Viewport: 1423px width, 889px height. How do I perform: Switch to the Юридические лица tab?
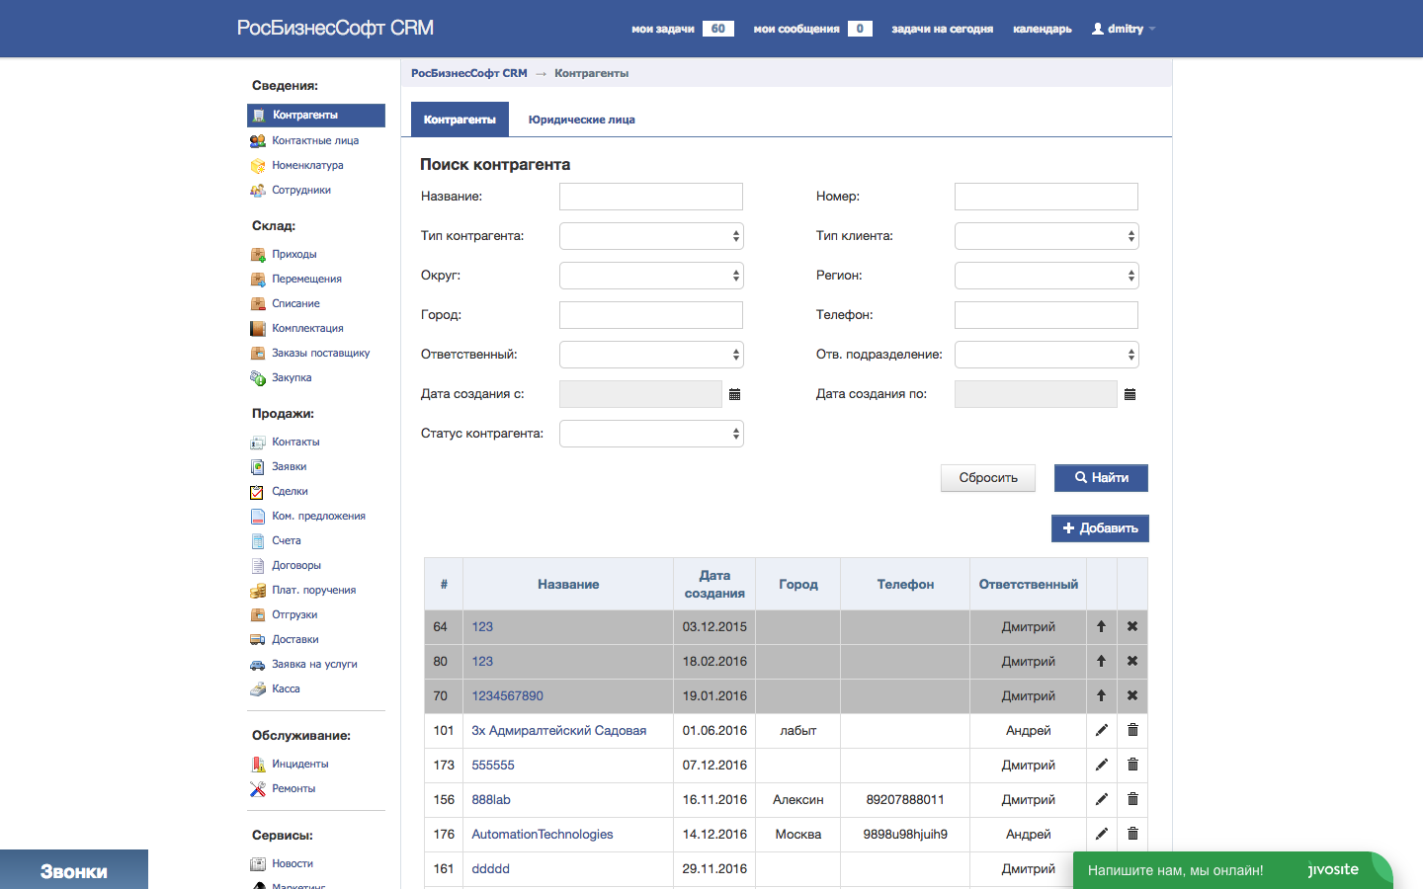(580, 119)
